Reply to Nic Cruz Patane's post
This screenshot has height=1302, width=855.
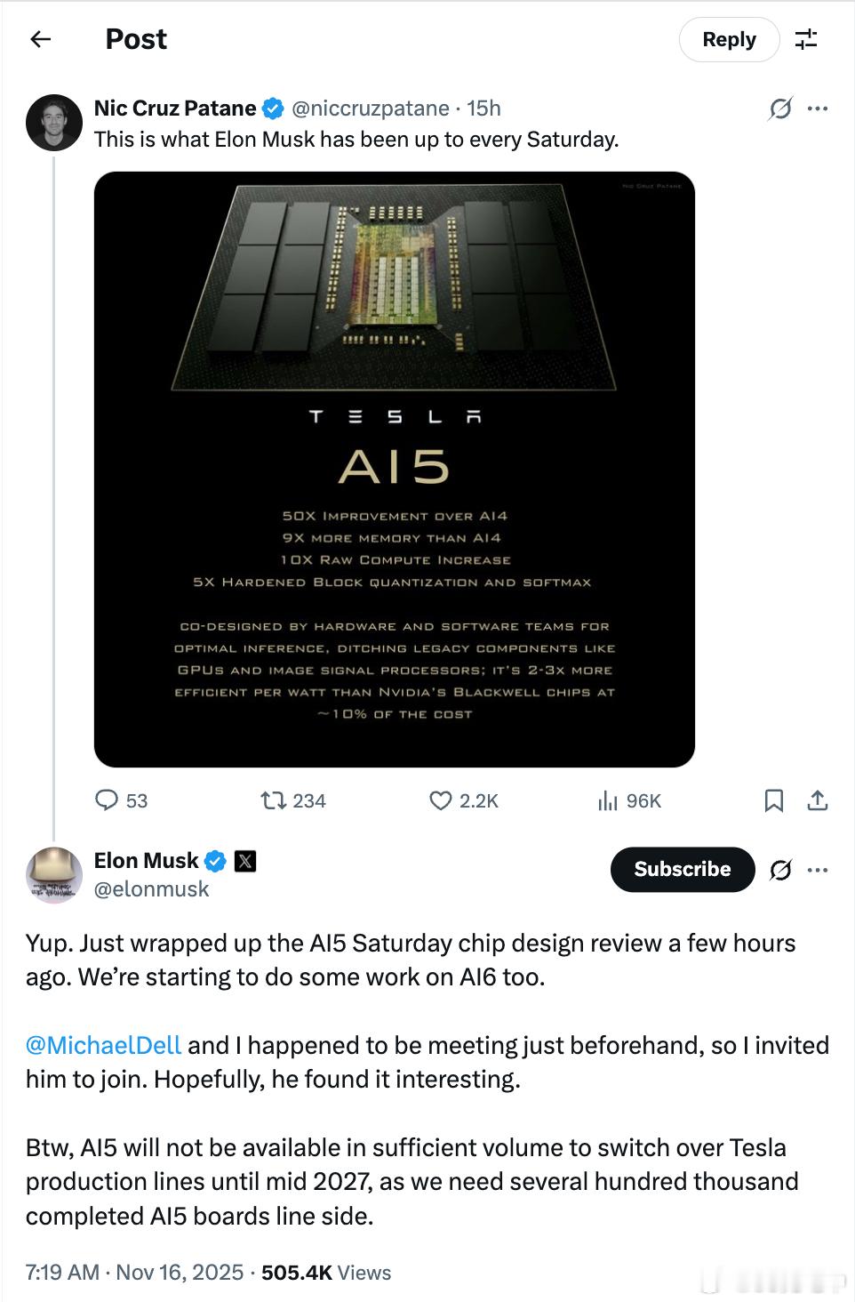pos(107,800)
